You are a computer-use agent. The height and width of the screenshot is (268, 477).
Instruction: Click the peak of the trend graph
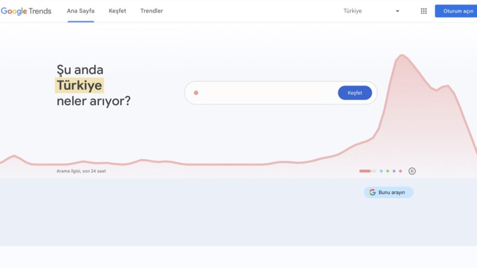click(401, 55)
